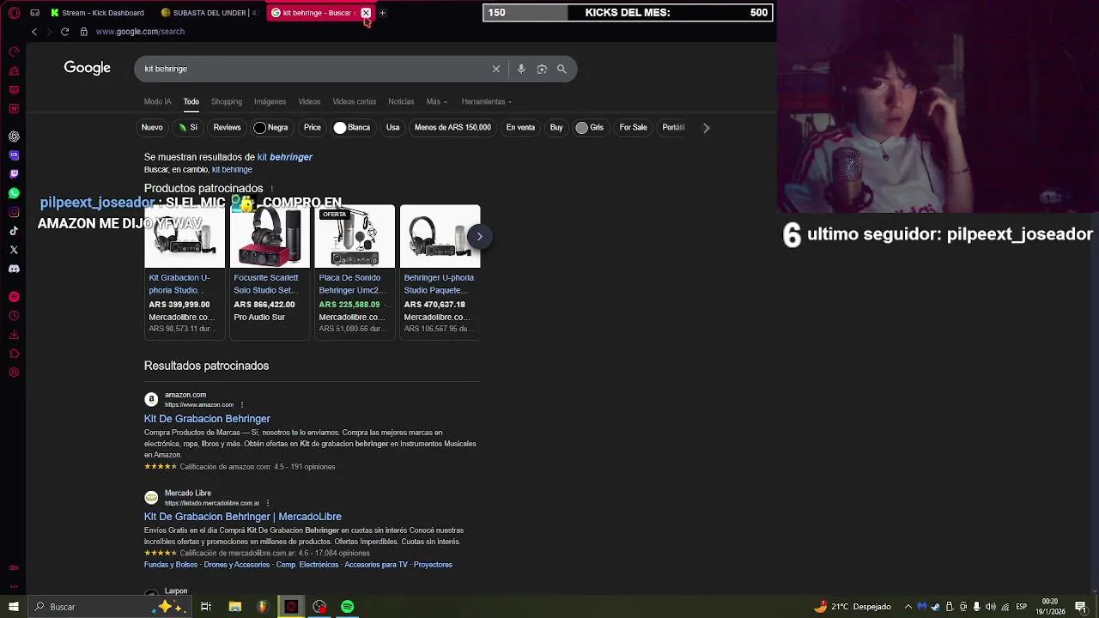
Task: Open WhatsApp in the Opera sidebar
Action: 14,193
